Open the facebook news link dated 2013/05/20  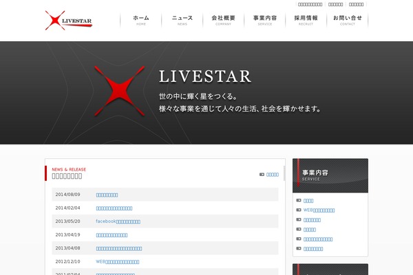(118, 221)
